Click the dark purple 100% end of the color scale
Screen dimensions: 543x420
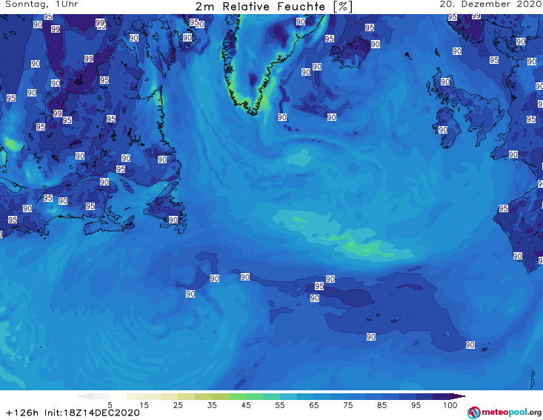(x=457, y=396)
